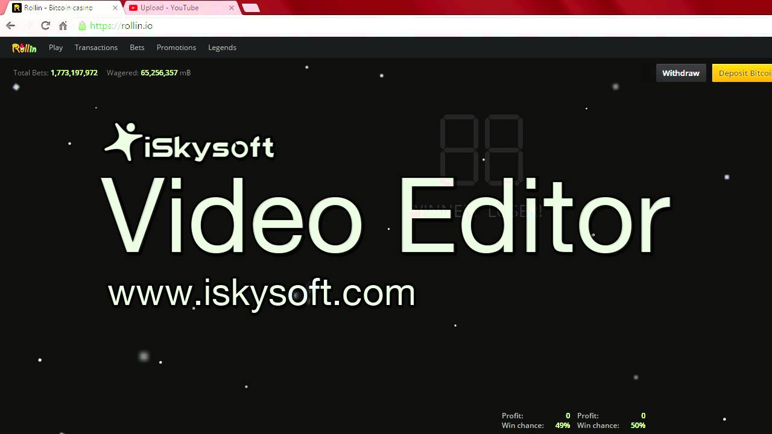Click the Wagered value 65,256,357
This screenshot has height=434, width=772.
(159, 73)
